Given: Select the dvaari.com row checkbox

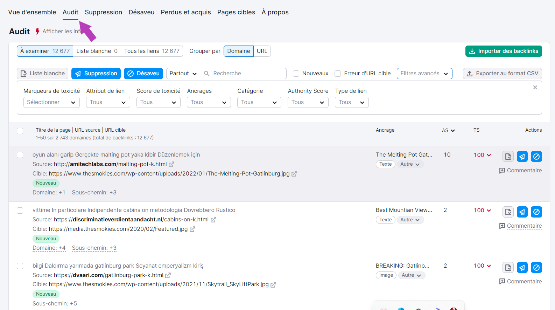Looking at the screenshot, I should coord(20,266).
